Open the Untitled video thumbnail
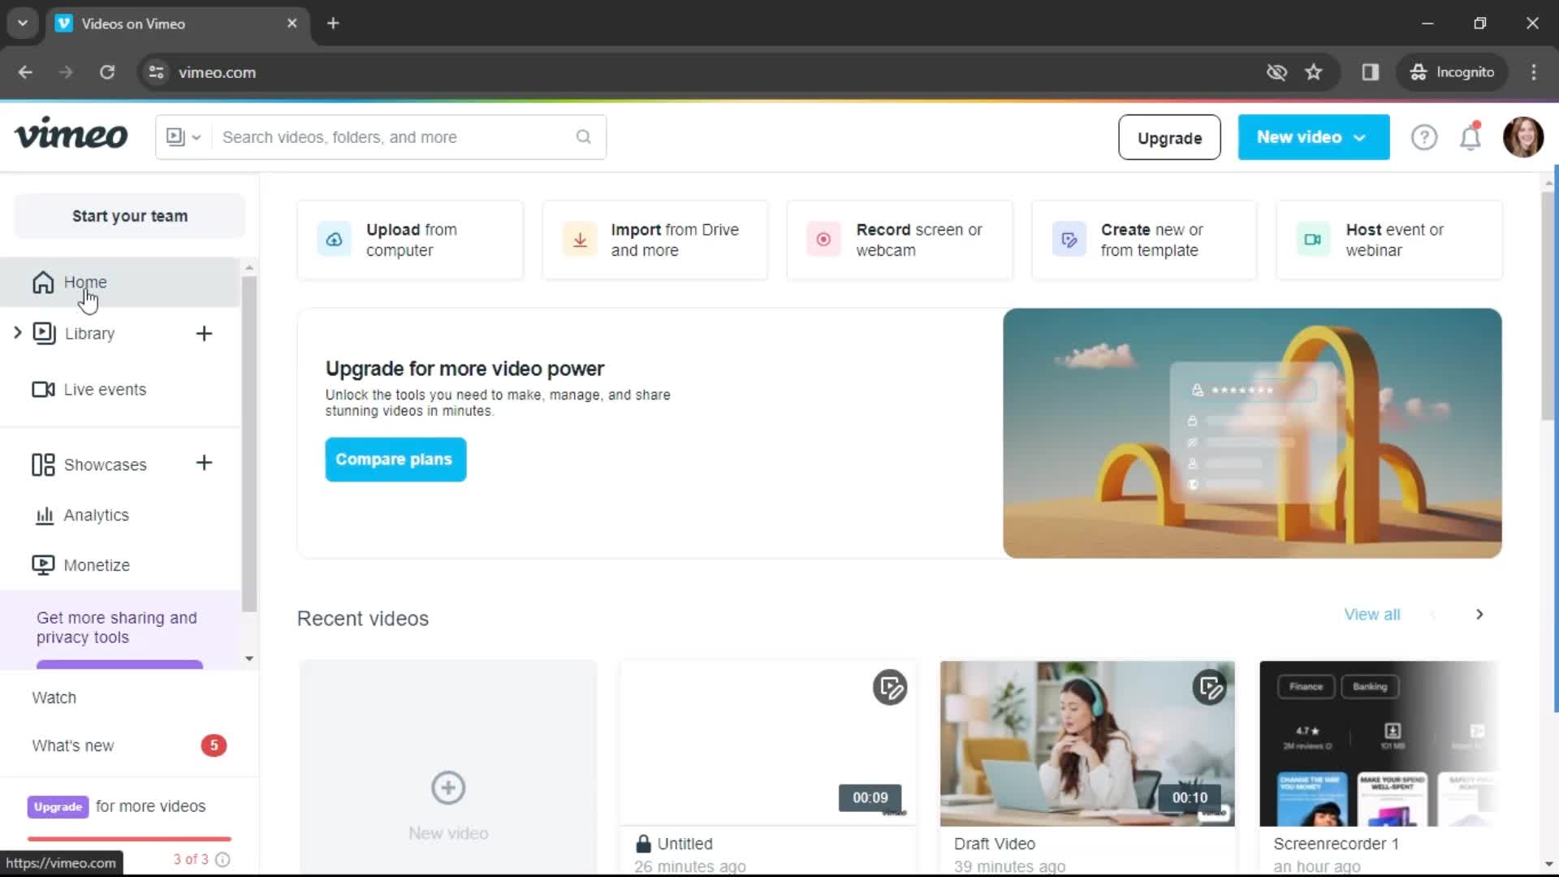The width and height of the screenshot is (1559, 877). pyautogui.click(x=768, y=744)
